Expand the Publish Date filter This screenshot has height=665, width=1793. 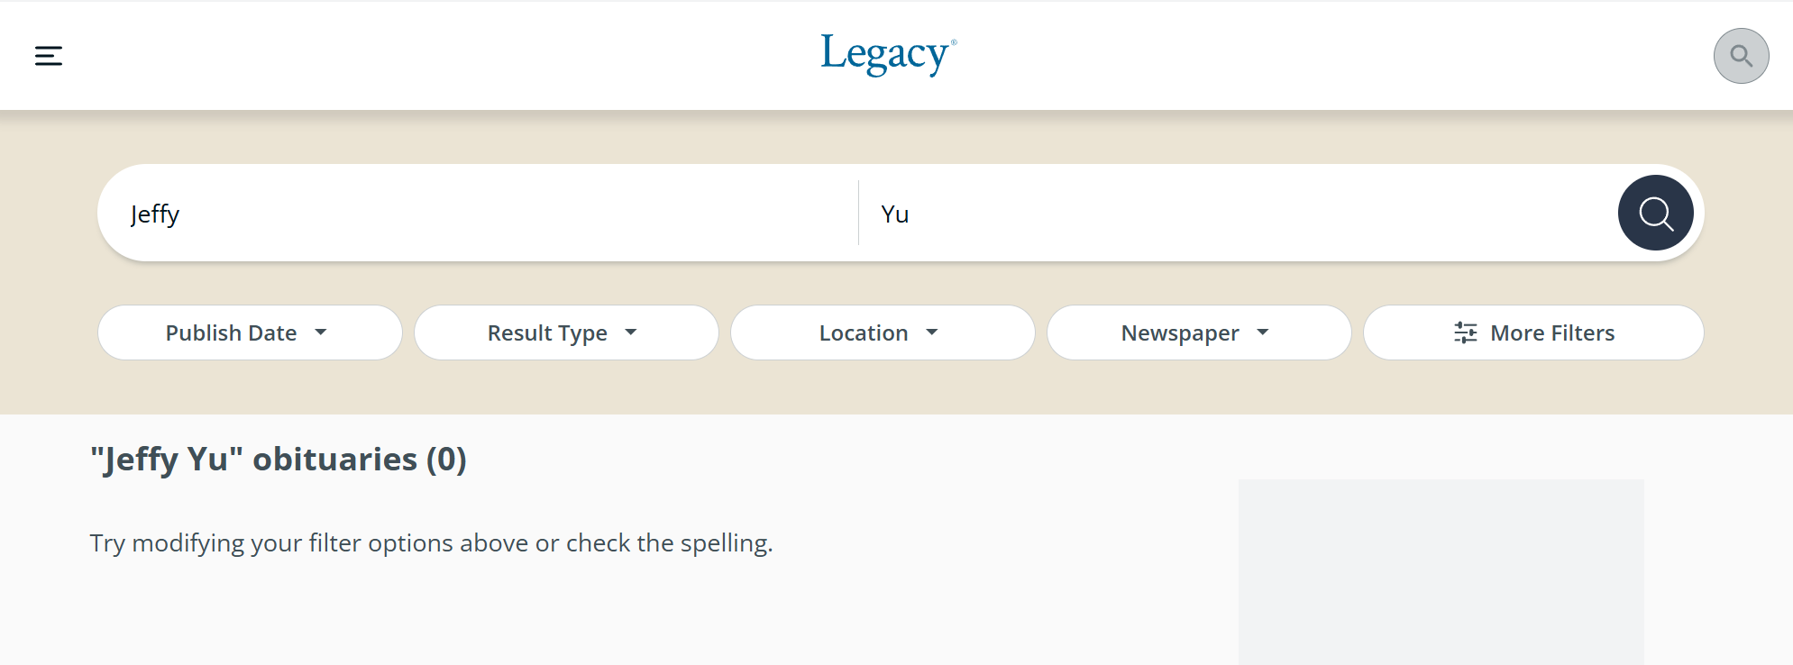pos(232,333)
